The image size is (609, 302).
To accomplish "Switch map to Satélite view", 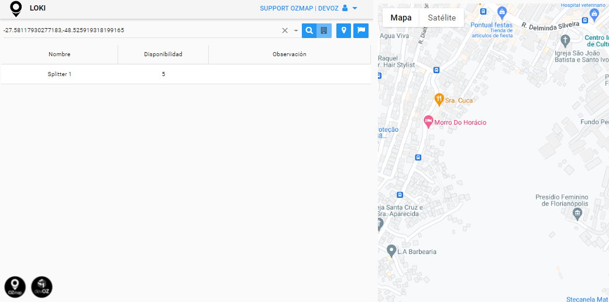I will (441, 18).
